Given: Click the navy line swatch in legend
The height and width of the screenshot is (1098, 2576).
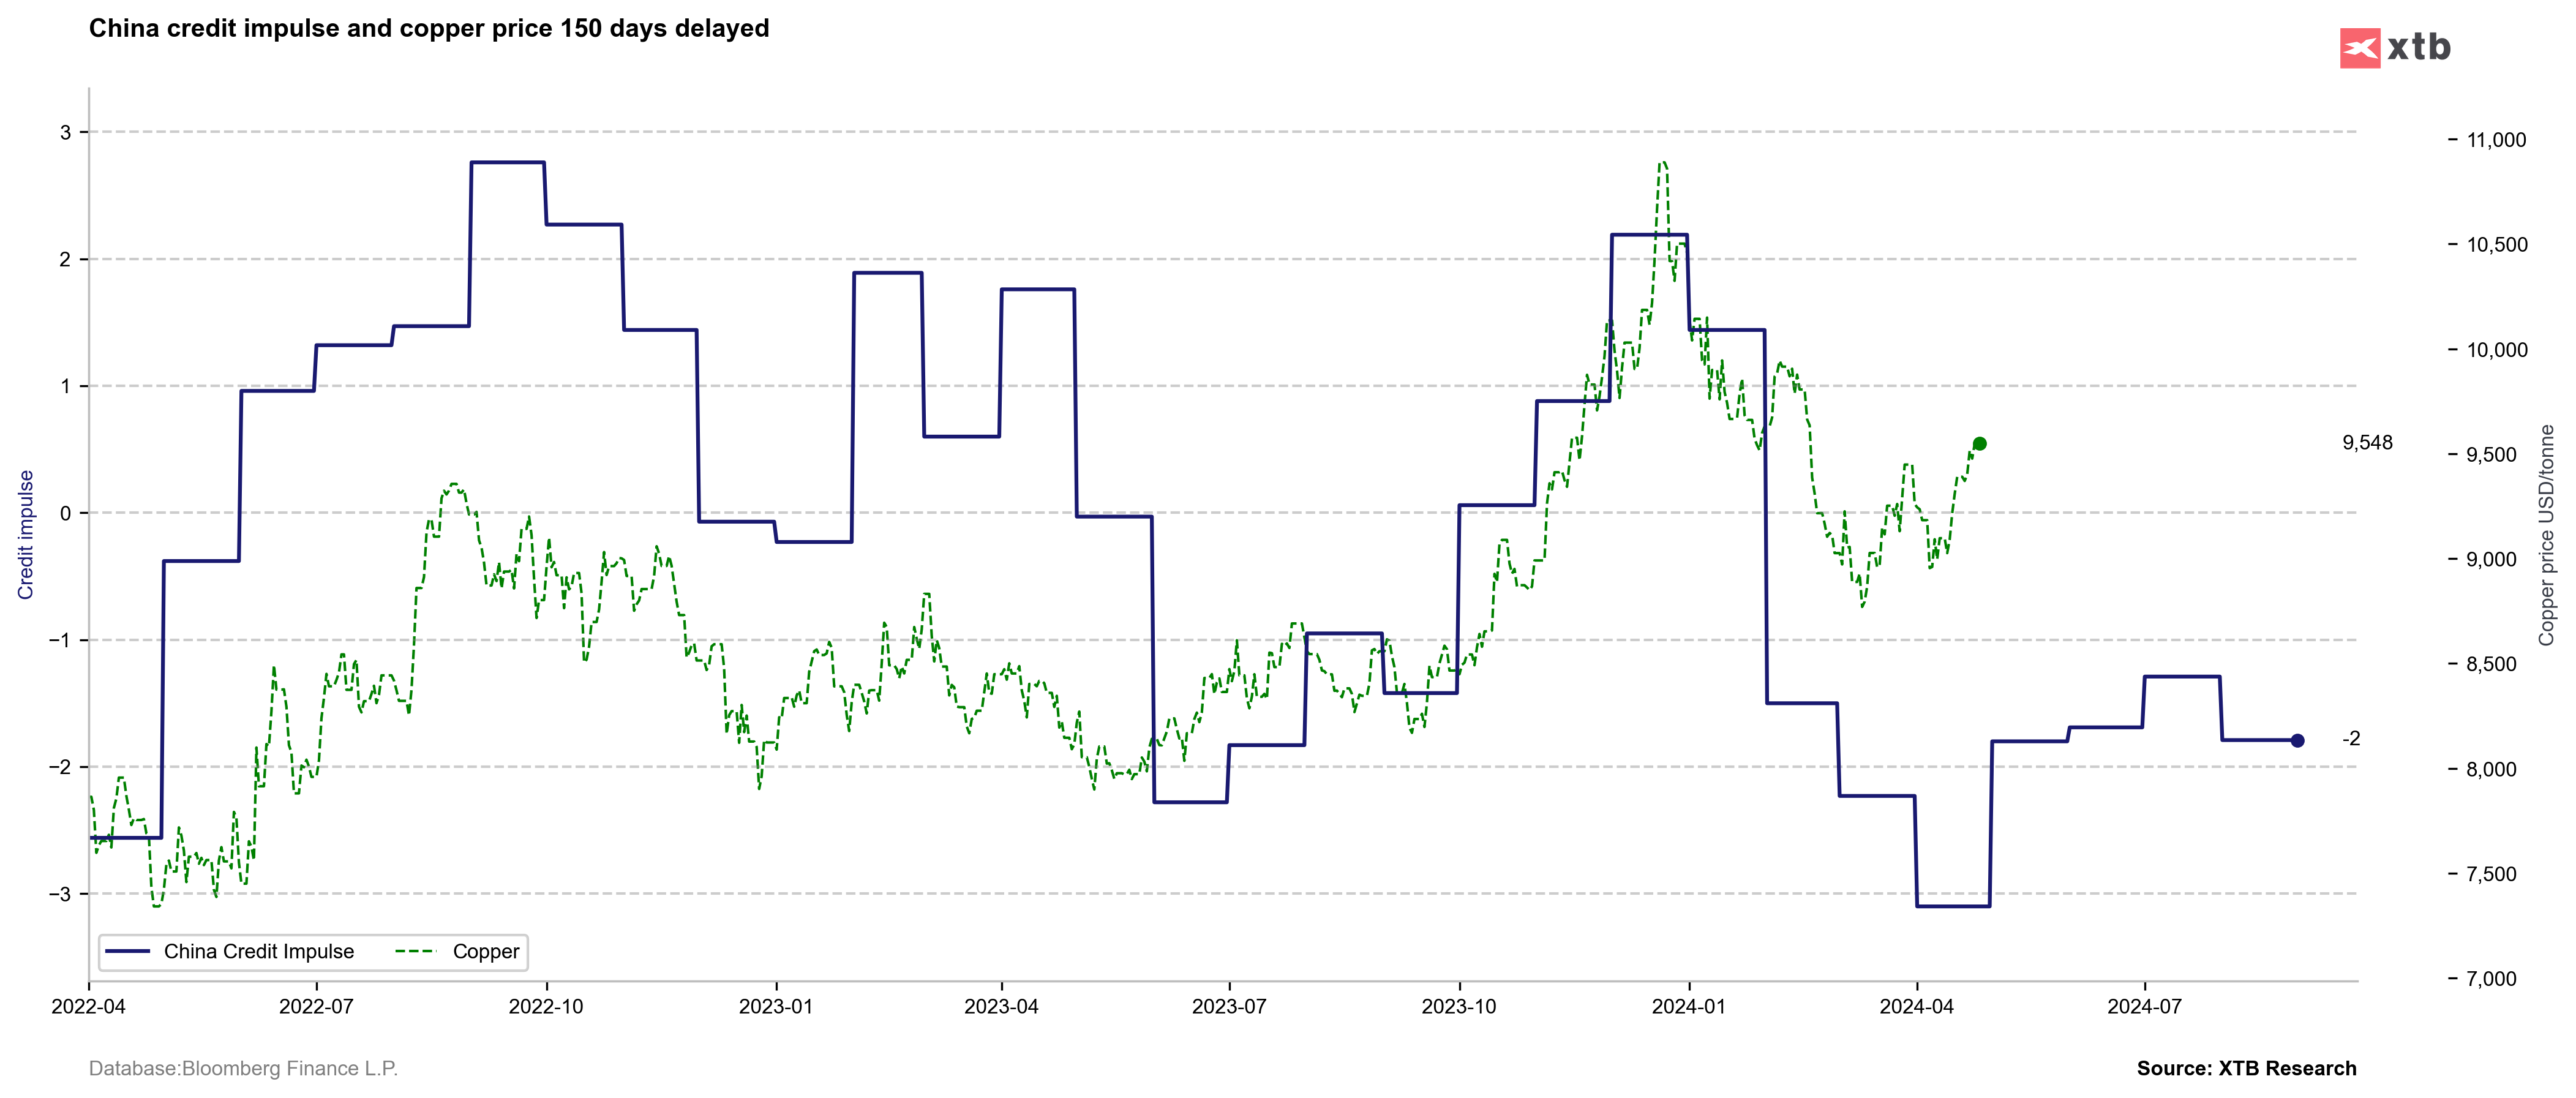Looking at the screenshot, I should pyautogui.click(x=127, y=951).
